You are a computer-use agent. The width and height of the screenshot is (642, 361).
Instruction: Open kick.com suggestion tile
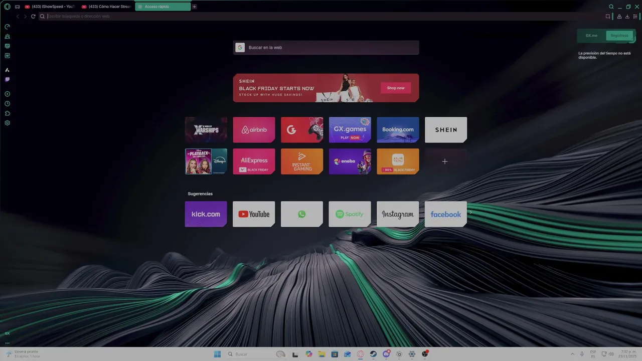tap(206, 214)
